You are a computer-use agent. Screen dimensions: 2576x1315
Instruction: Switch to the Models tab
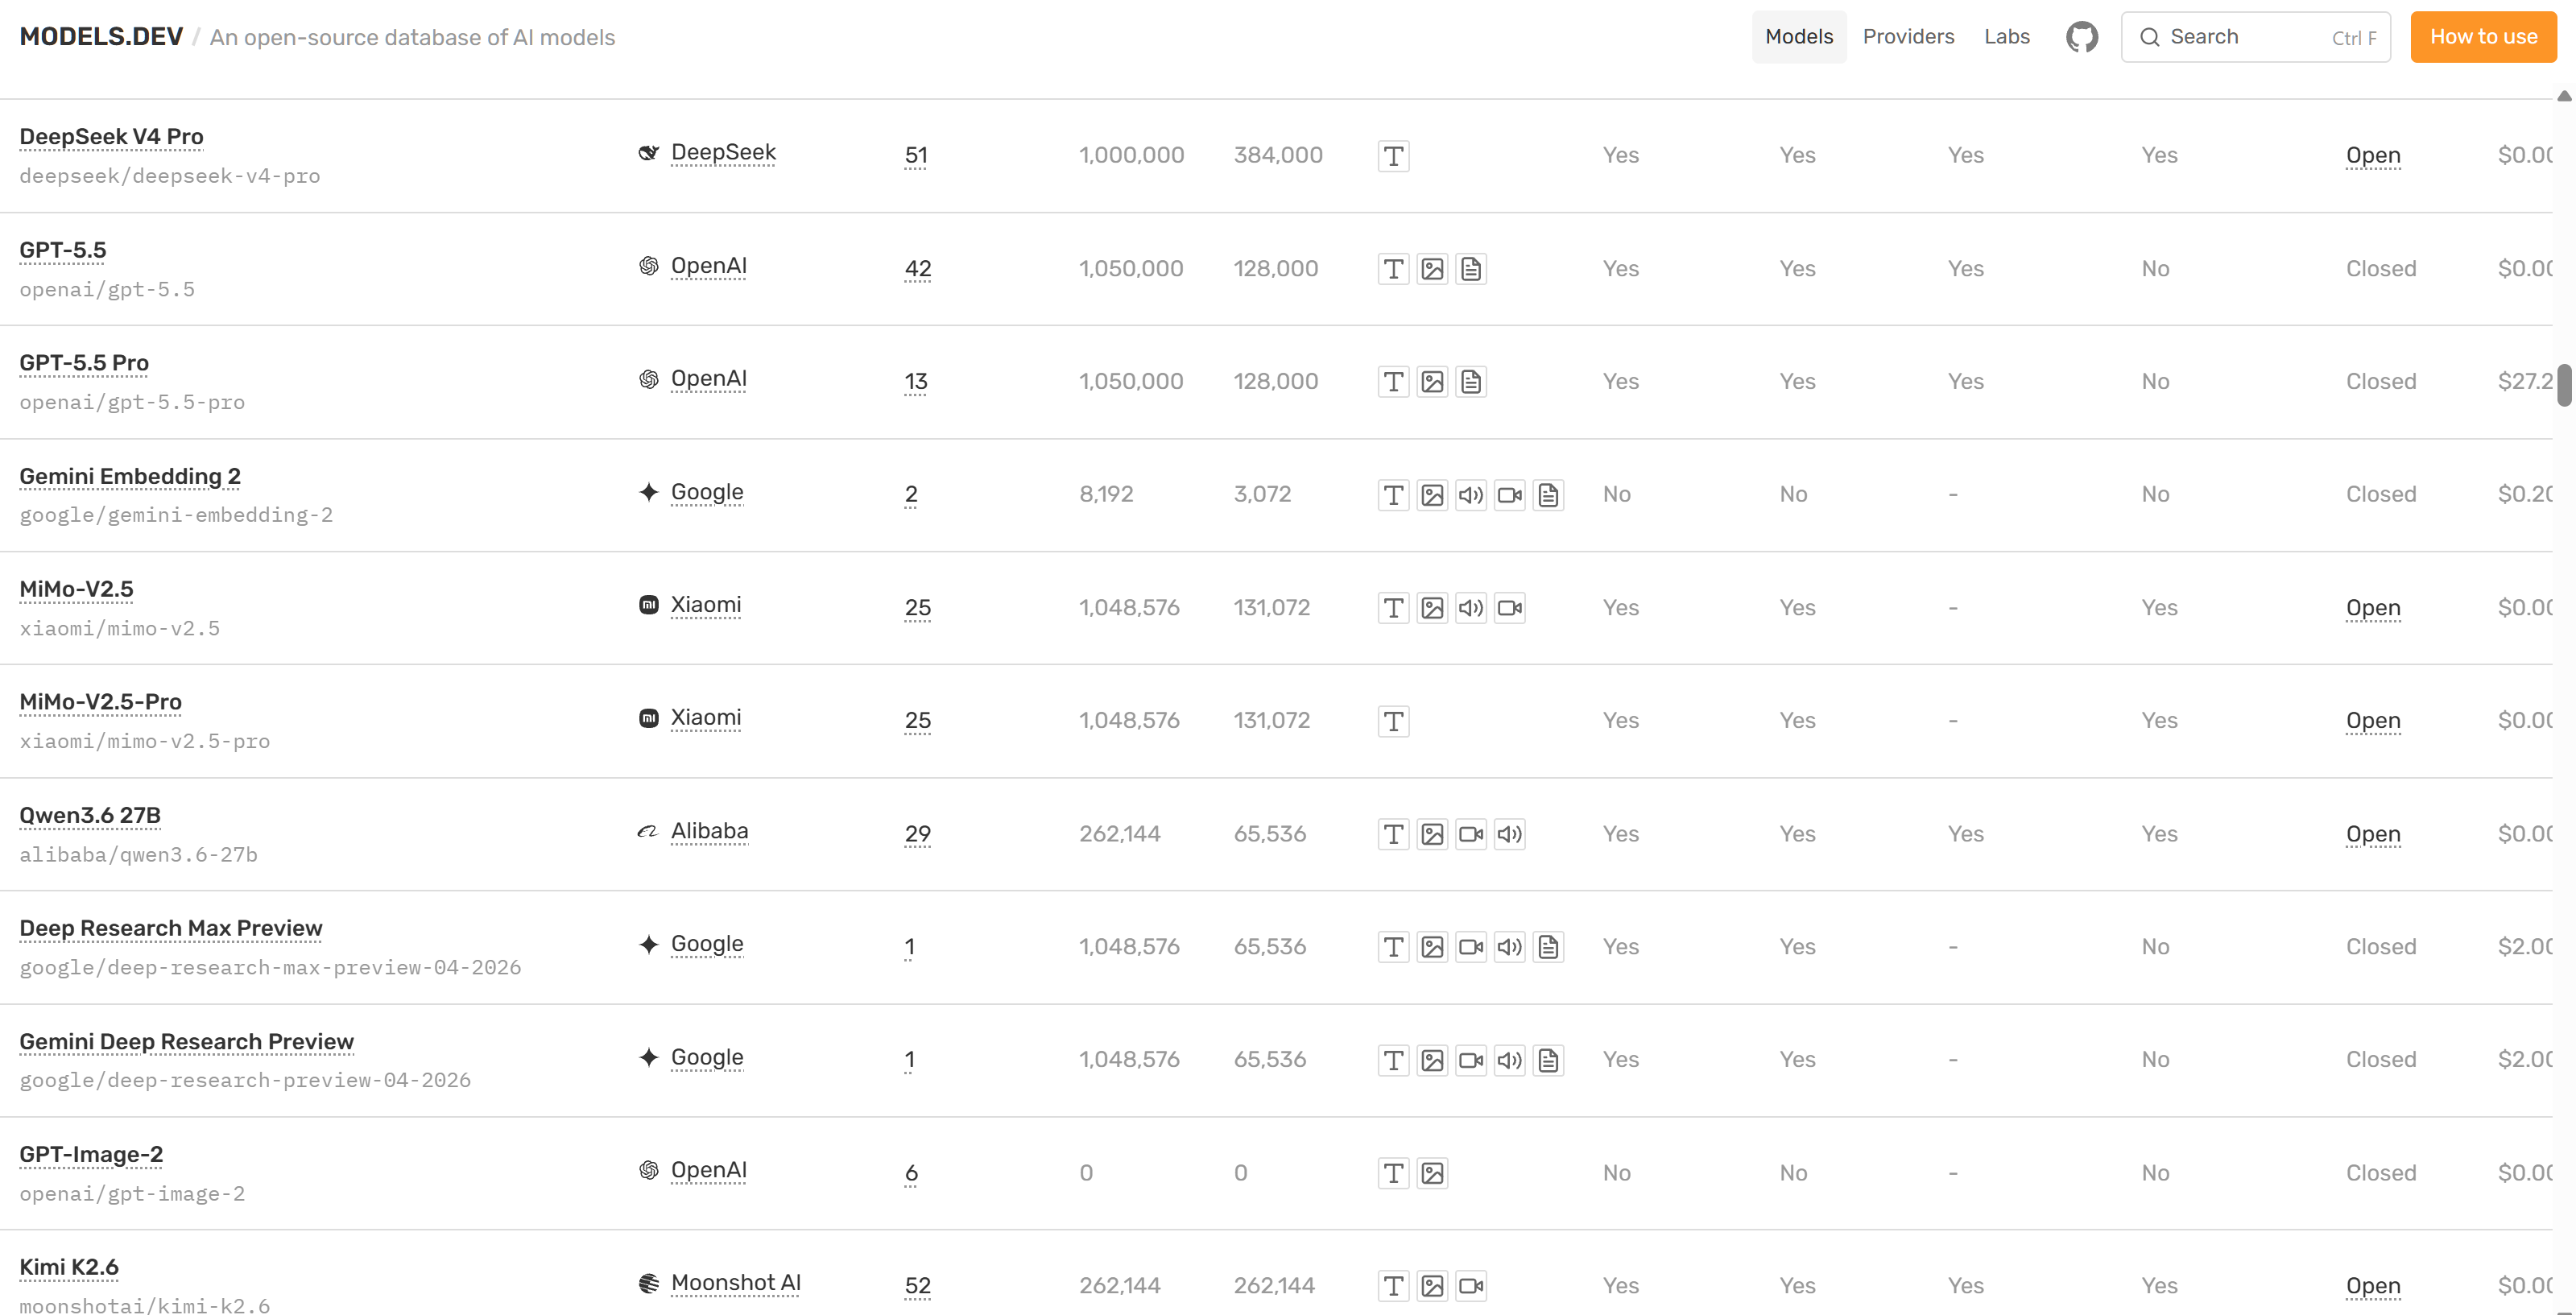(1799, 37)
